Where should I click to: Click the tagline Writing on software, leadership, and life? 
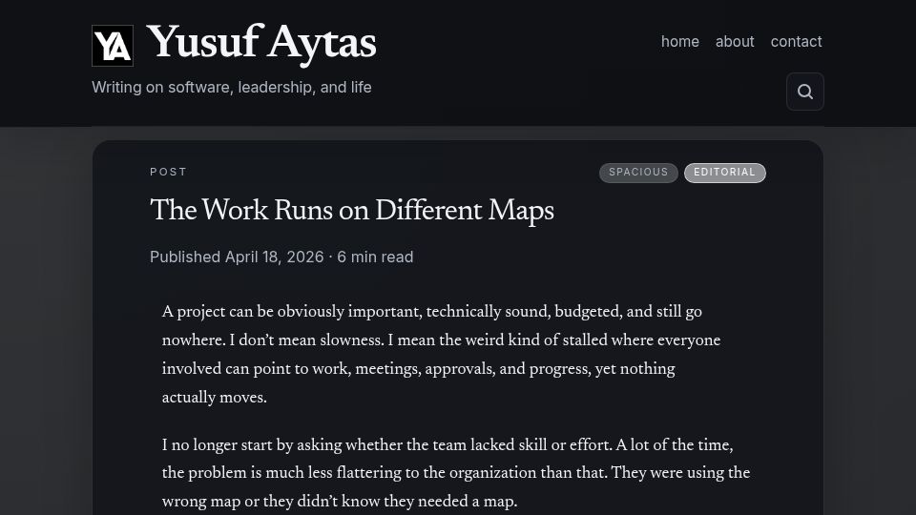231,87
